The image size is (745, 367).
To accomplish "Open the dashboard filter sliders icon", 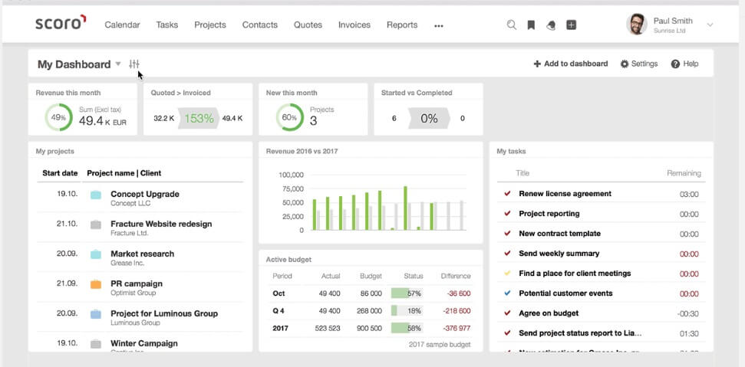I will pyautogui.click(x=134, y=64).
